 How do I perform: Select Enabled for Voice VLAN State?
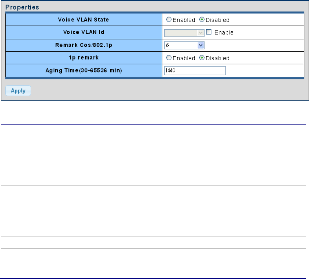tap(169, 19)
